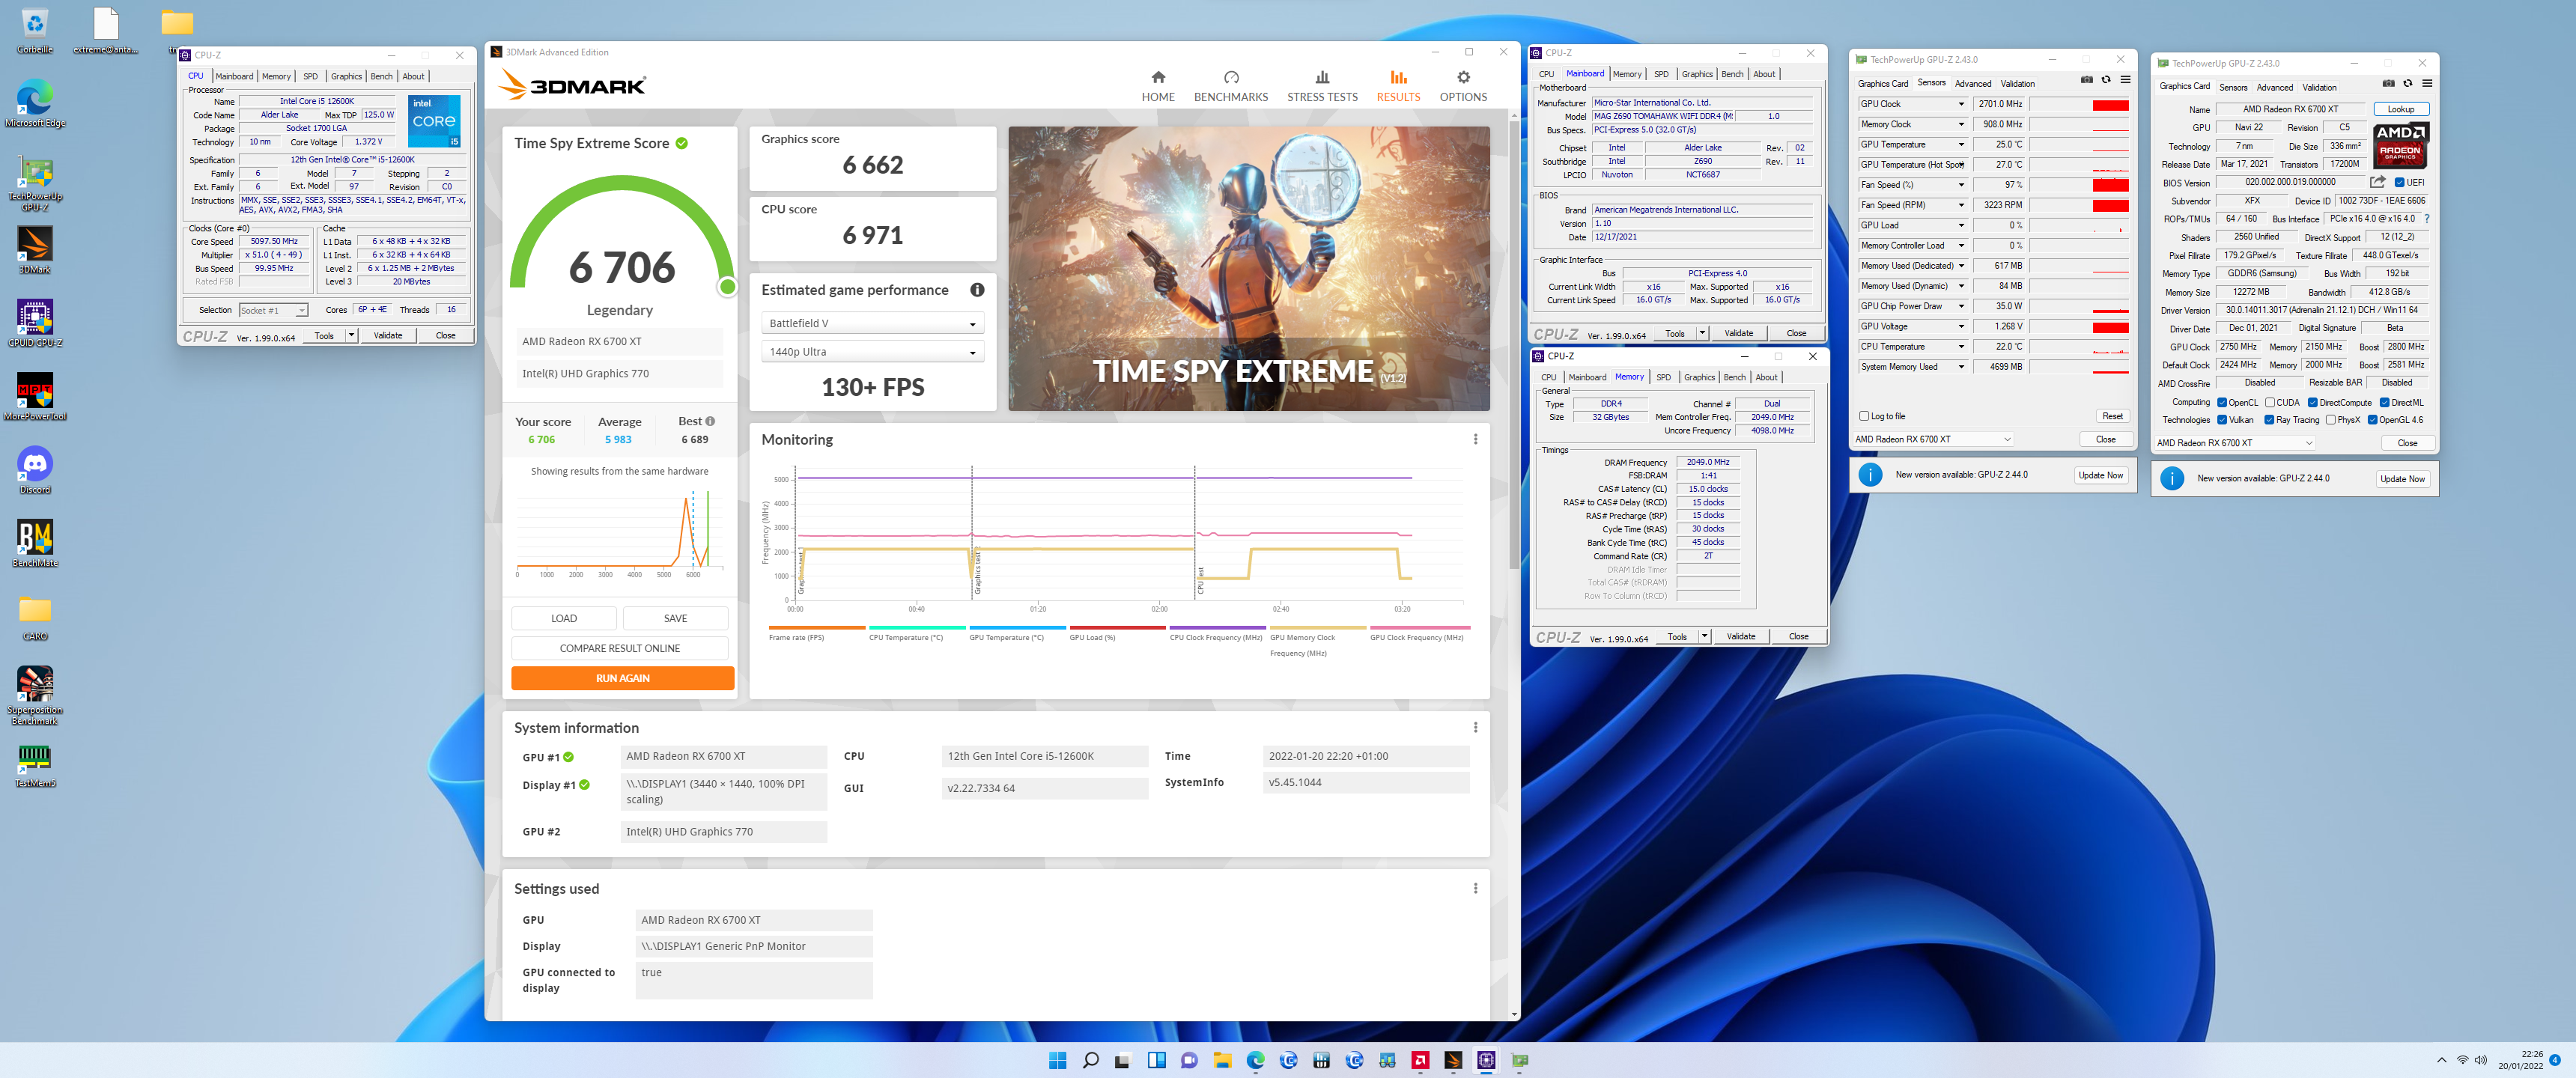Toggle the Vulkan checkbox in GPU-Z
The height and width of the screenshot is (1078, 2576).
coord(2222,420)
